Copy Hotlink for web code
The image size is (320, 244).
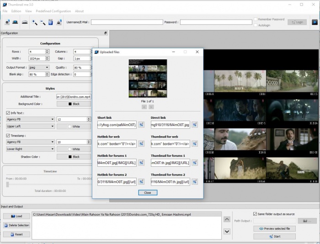[141, 144]
